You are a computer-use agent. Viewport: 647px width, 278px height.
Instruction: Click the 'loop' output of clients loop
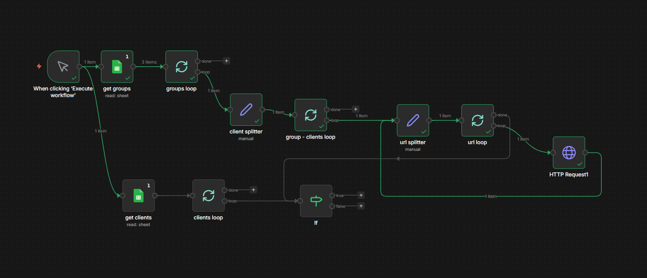coord(225,201)
